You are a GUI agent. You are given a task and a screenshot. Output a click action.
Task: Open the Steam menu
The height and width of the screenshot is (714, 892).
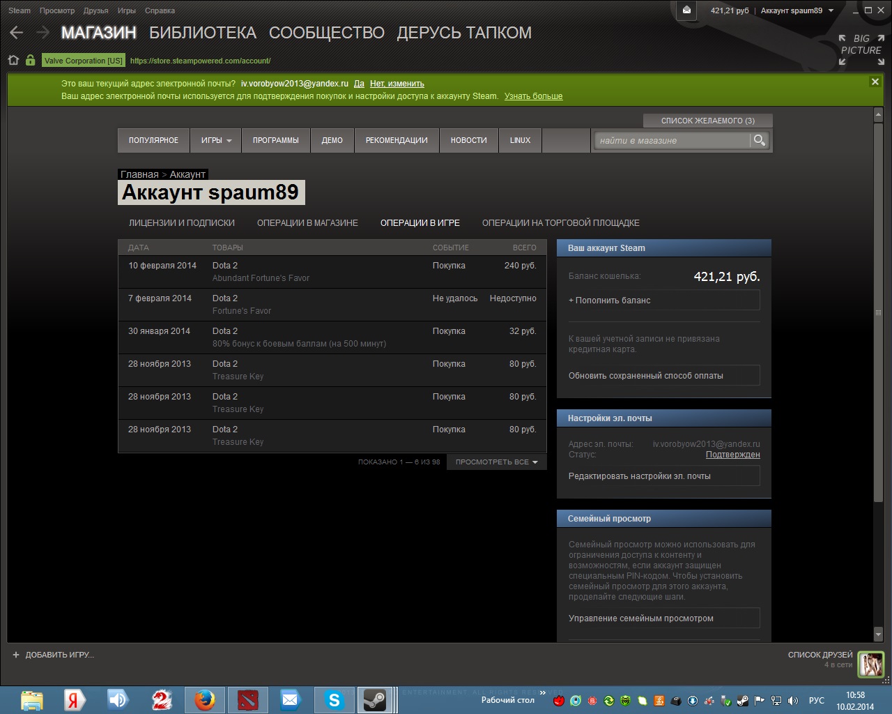20,10
